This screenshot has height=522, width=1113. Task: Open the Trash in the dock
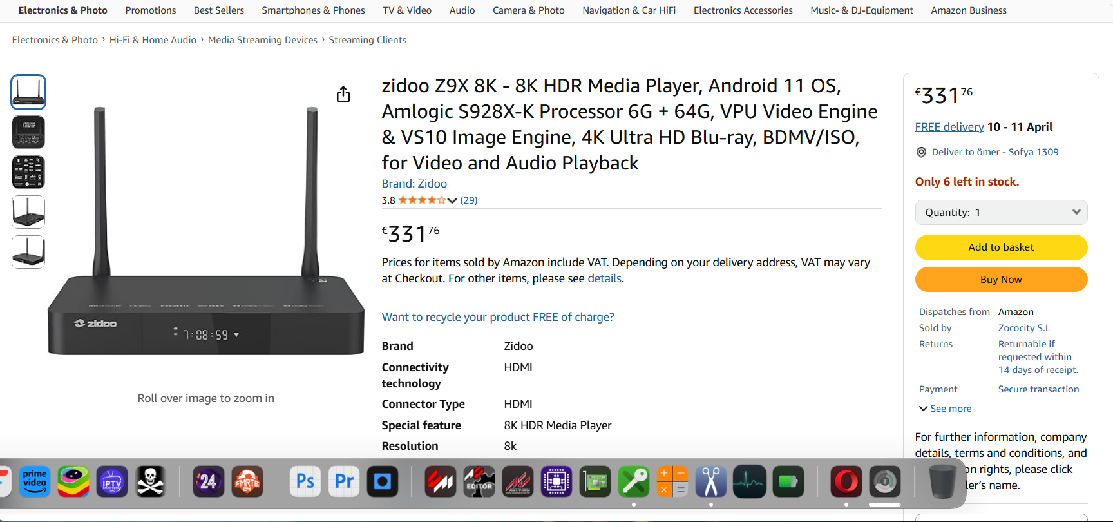tap(942, 481)
